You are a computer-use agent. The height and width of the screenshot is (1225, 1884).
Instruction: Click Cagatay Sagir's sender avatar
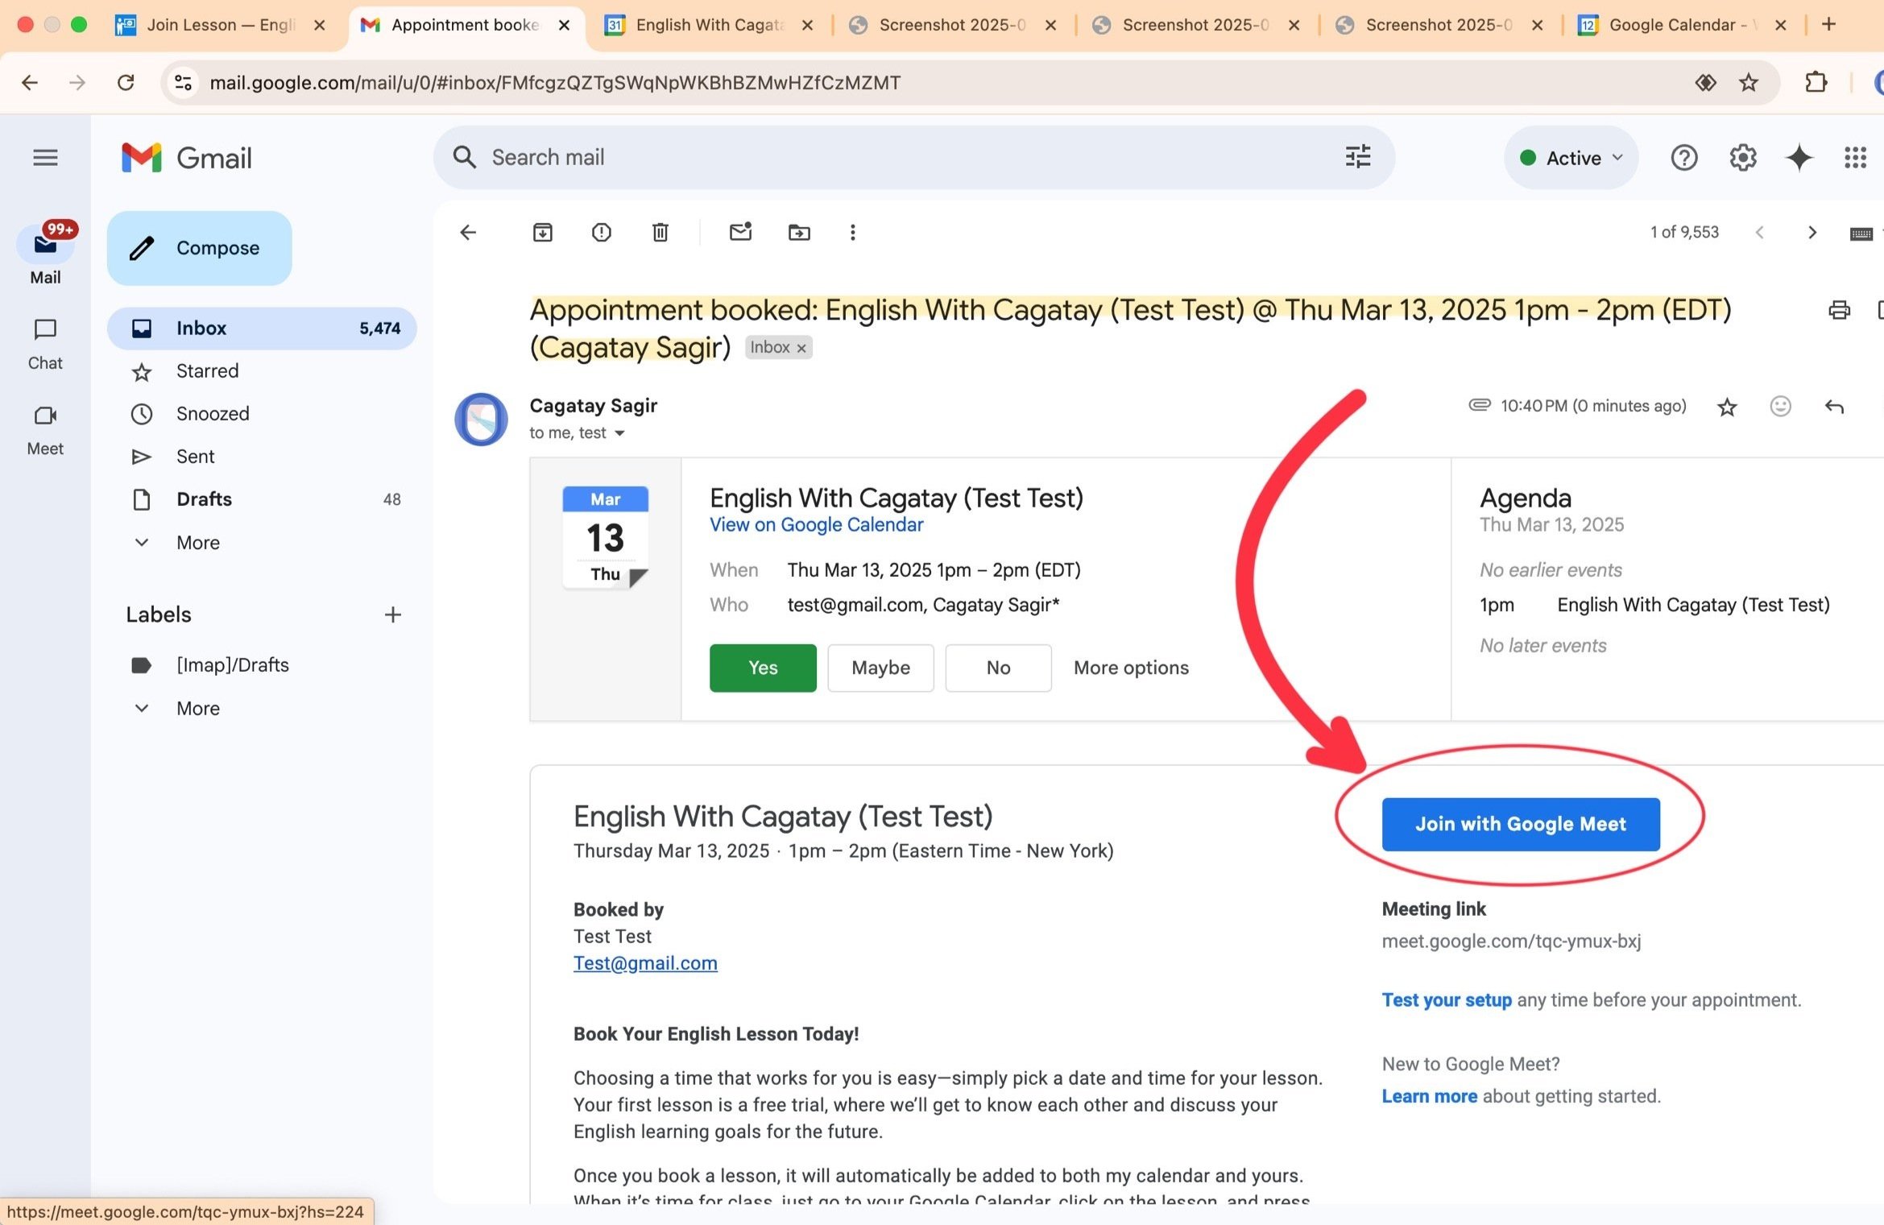pyautogui.click(x=481, y=420)
